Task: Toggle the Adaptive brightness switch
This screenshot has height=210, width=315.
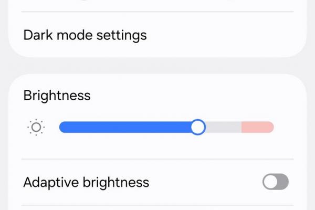Action: pyautogui.click(x=276, y=182)
